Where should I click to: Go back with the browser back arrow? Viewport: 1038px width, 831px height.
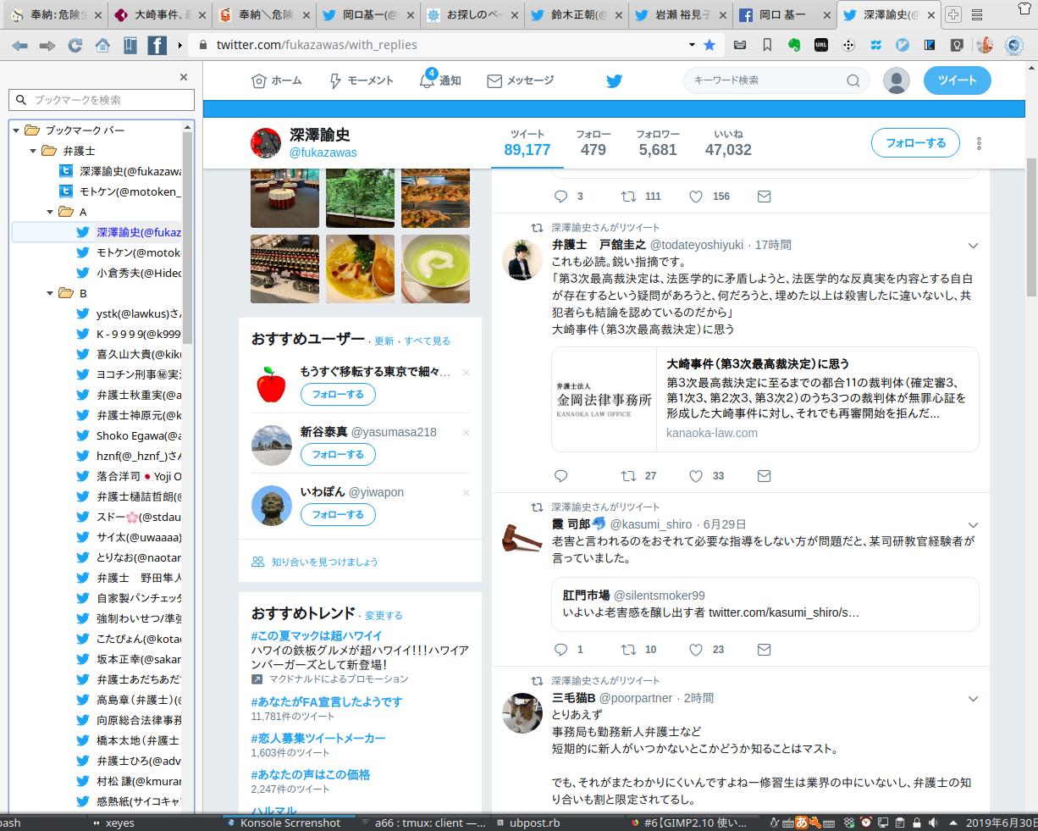(19, 45)
